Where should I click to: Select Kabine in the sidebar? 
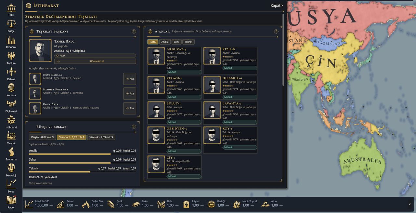[11, 74]
